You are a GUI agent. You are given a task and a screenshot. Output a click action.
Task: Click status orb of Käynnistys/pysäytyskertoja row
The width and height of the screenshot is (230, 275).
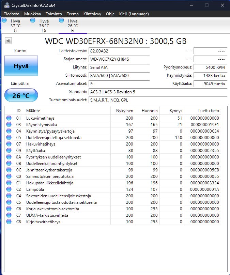click(9, 131)
